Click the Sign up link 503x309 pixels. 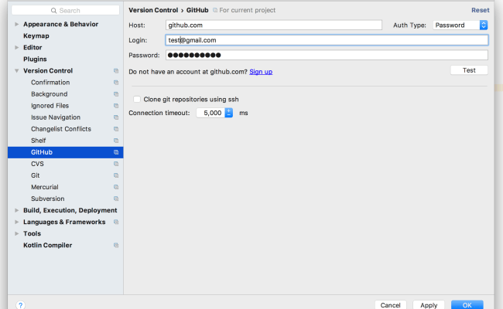pos(261,72)
